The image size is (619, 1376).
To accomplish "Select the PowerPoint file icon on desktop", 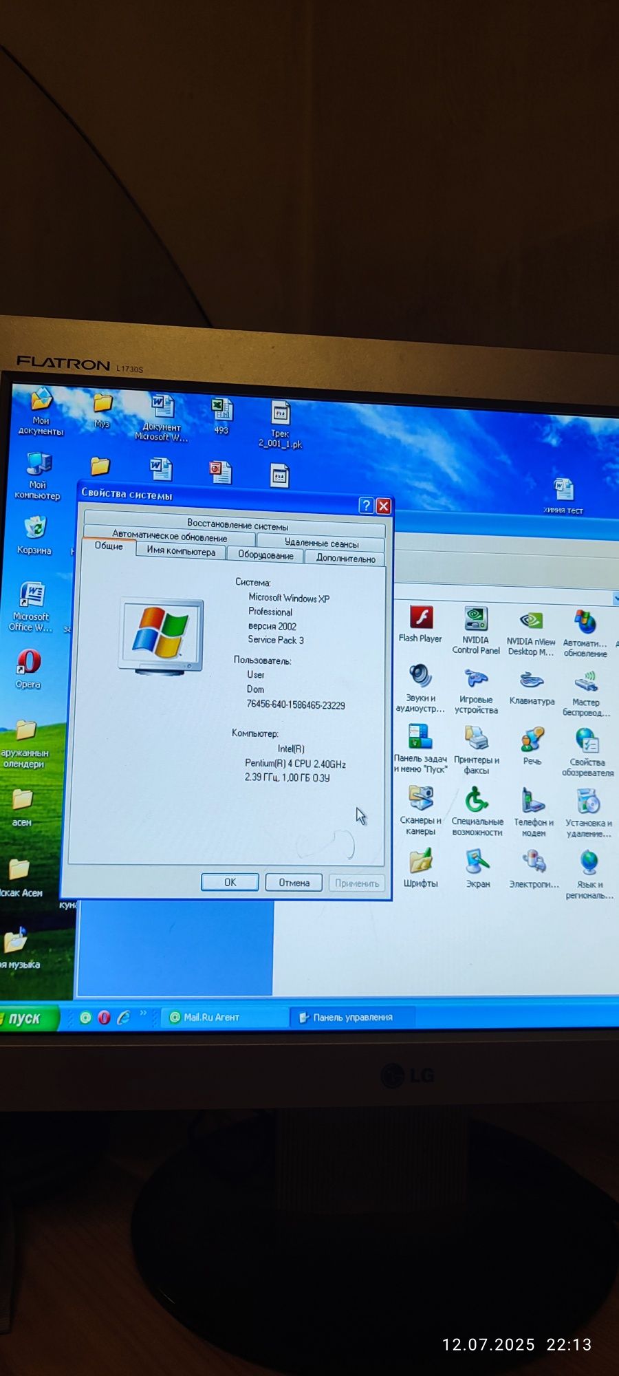I will pos(221,472).
